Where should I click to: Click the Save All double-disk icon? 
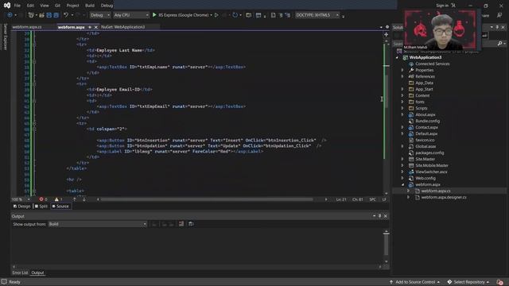coord(56,15)
